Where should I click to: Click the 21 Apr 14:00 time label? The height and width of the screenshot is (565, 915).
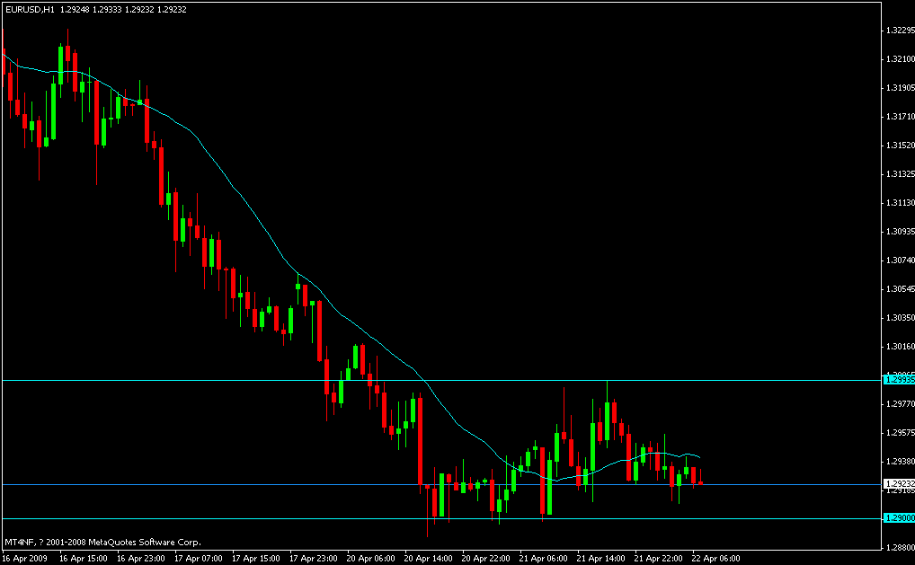[601, 559]
